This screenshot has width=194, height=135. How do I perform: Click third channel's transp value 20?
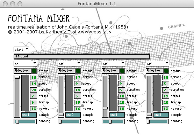tap(122, 102)
